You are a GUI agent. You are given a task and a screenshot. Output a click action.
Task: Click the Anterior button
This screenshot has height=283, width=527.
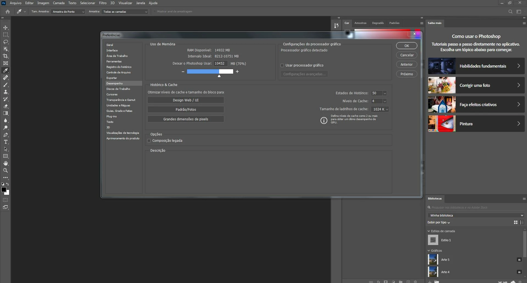[x=406, y=65]
